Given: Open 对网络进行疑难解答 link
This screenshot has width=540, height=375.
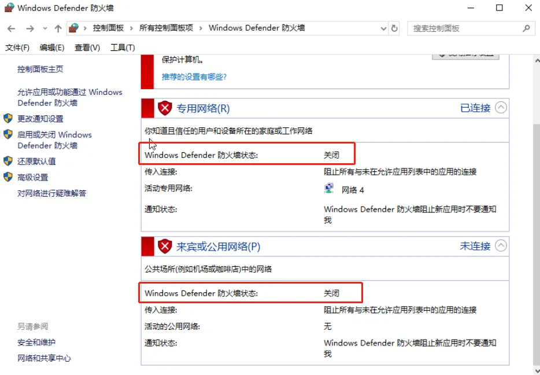Looking at the screenshot, I should pyautogui.click(x=51, y=193).
